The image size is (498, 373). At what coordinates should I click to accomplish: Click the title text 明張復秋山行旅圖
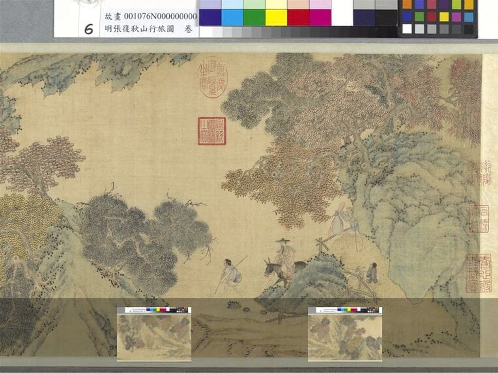coord(139,29)
